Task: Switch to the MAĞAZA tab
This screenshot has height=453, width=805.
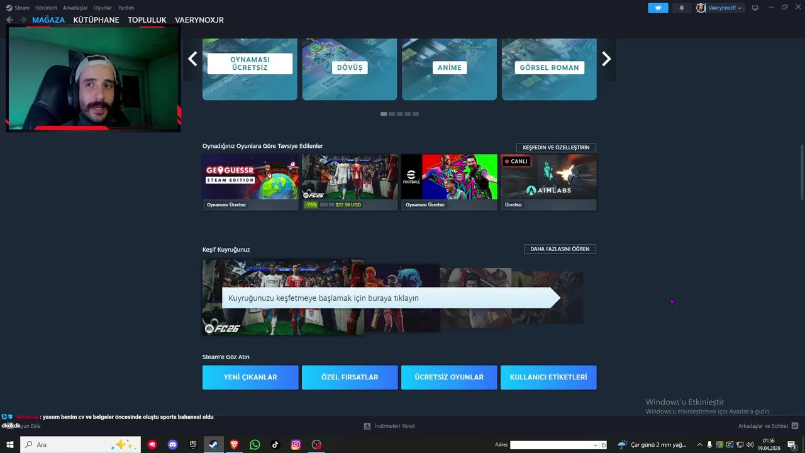Action: tap(48, 20)
